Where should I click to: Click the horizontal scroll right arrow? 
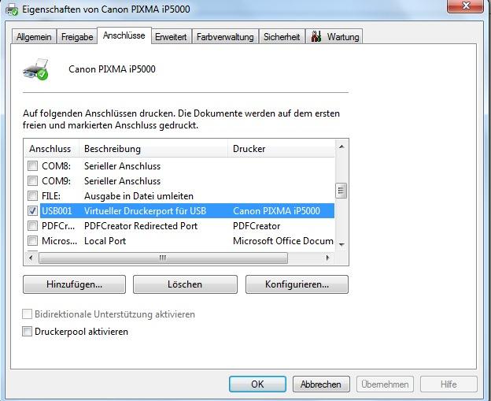click(328, 258)
